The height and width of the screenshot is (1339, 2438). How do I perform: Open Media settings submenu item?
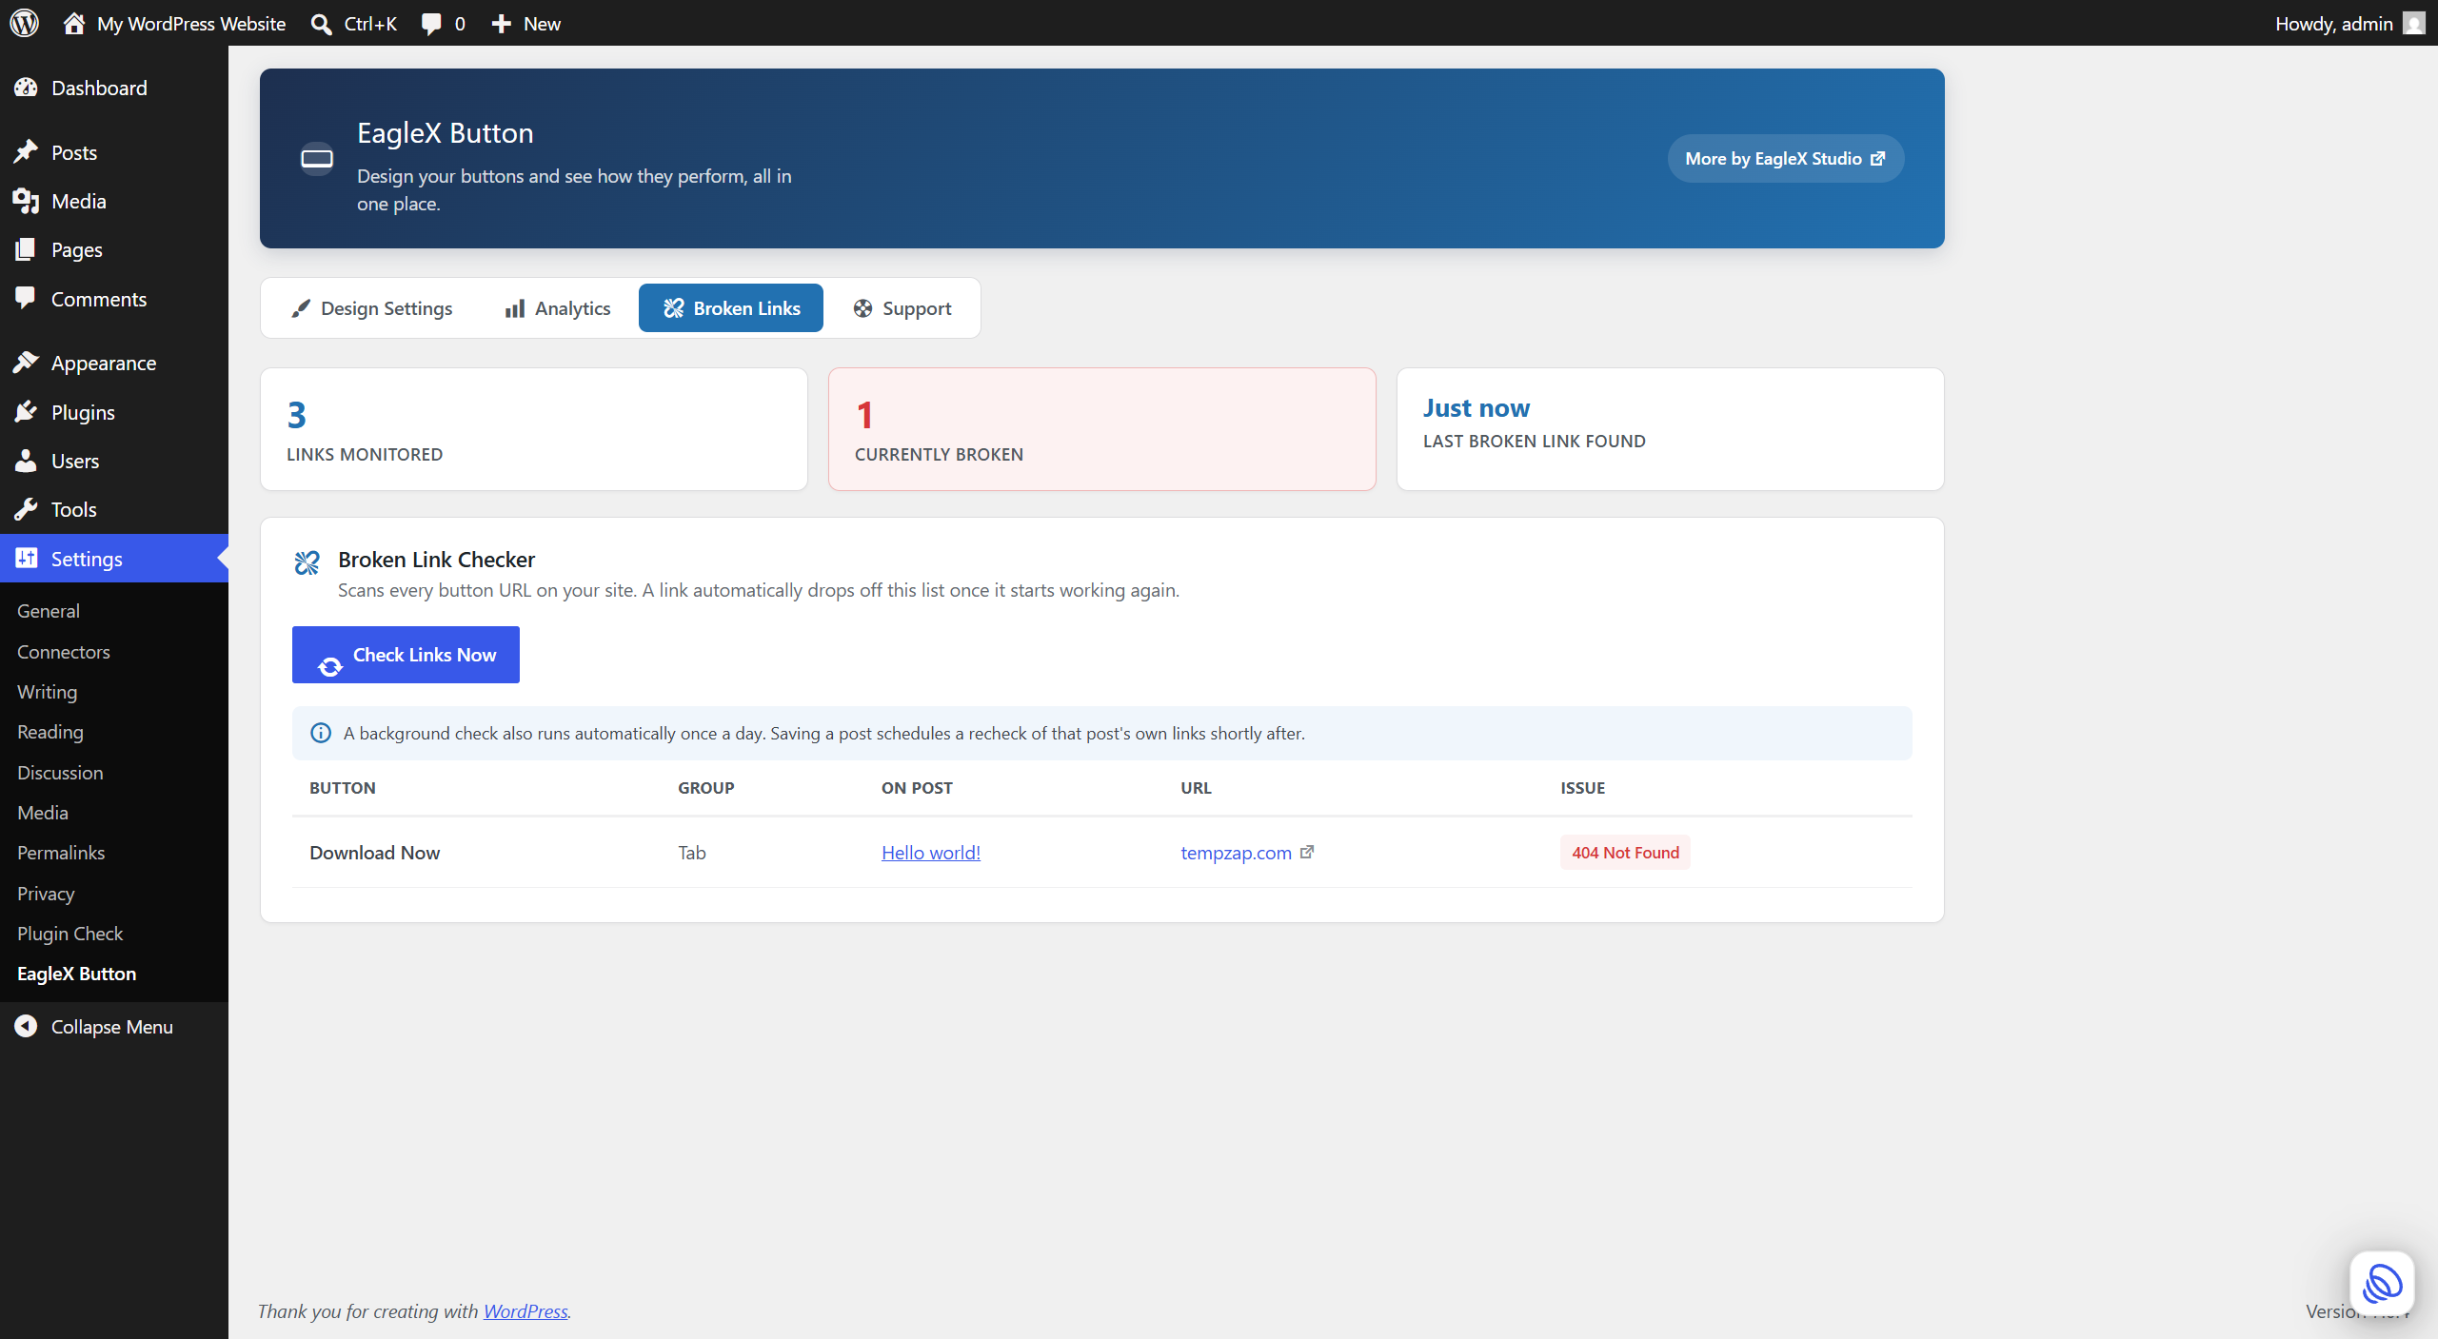coord(43,813)
